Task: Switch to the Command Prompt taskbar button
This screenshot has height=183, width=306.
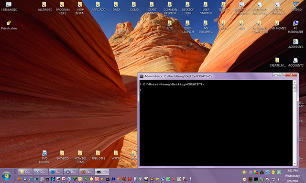Action: pyautogui.click(x=102, y=172)
